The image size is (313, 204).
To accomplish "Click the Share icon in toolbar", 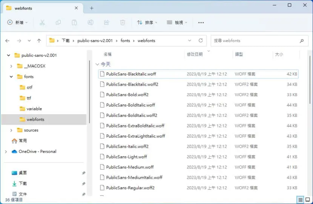I will [x=106, y=23].
